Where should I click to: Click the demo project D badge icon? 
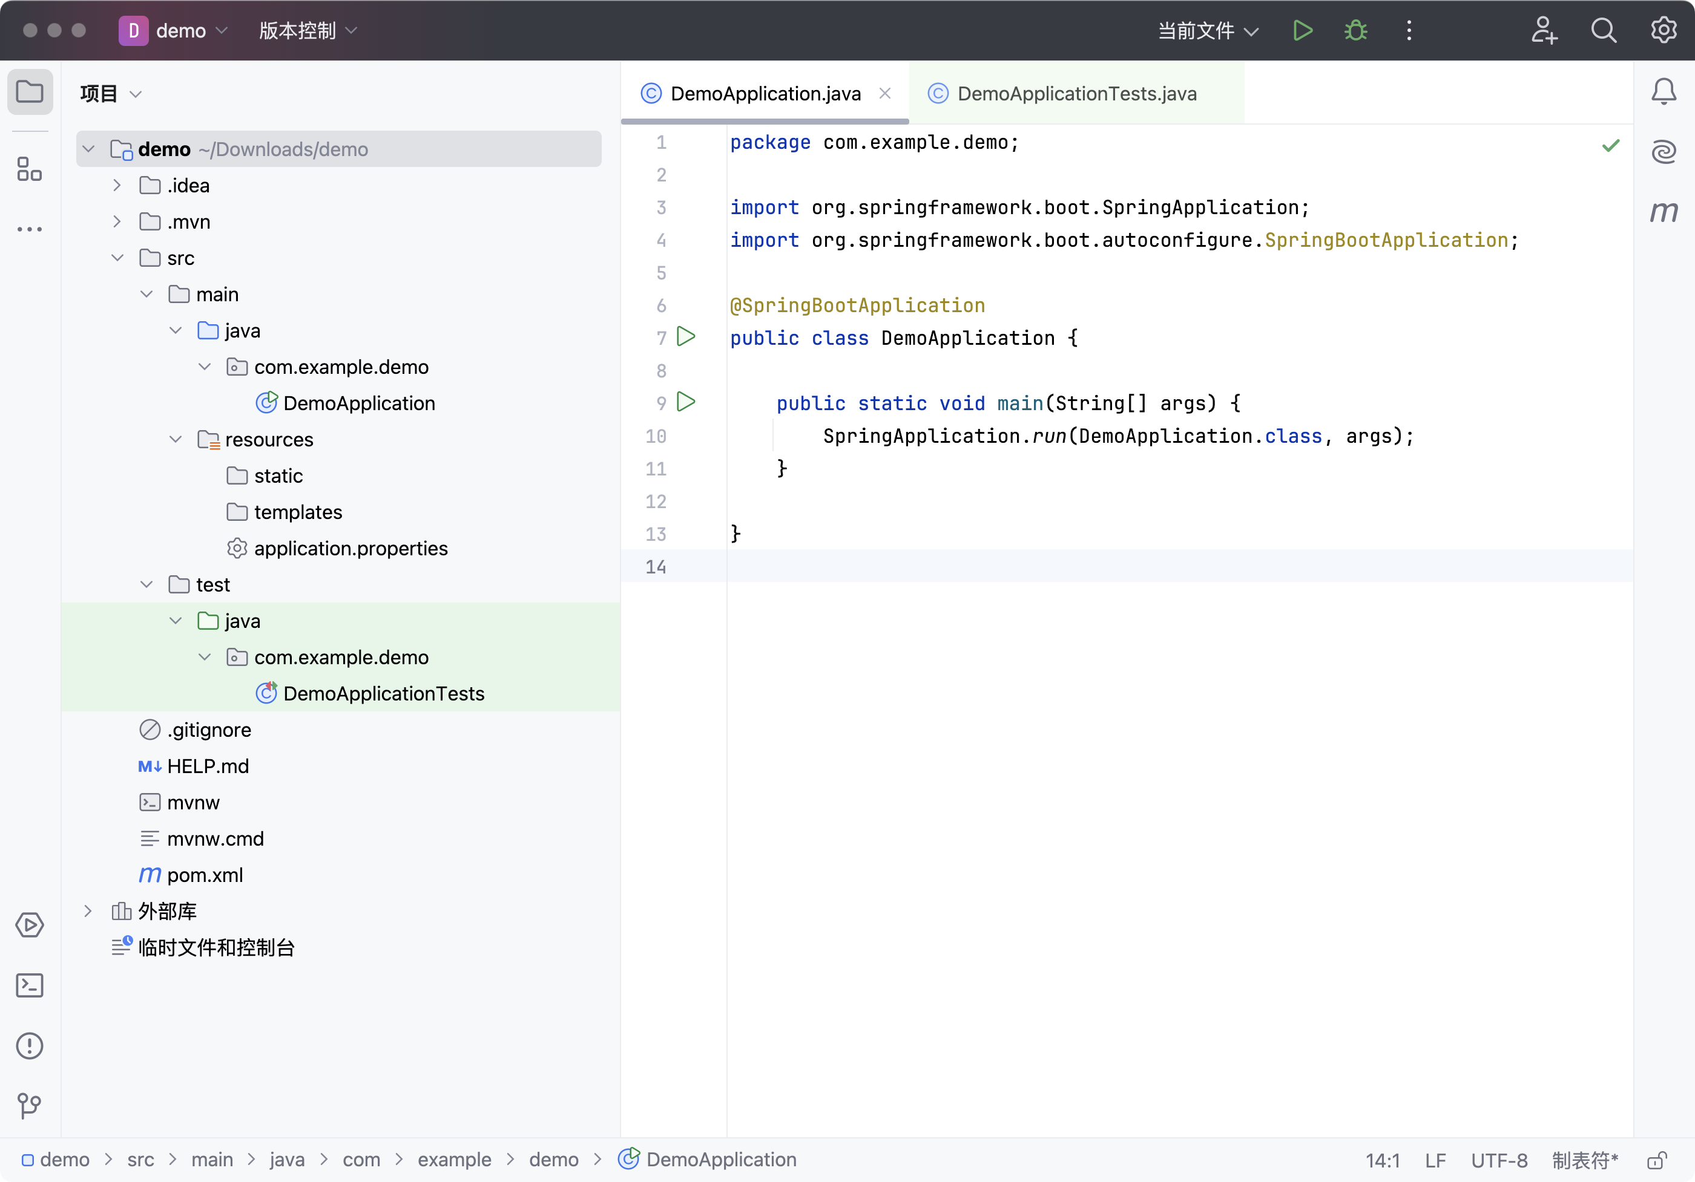pos(134,30)
